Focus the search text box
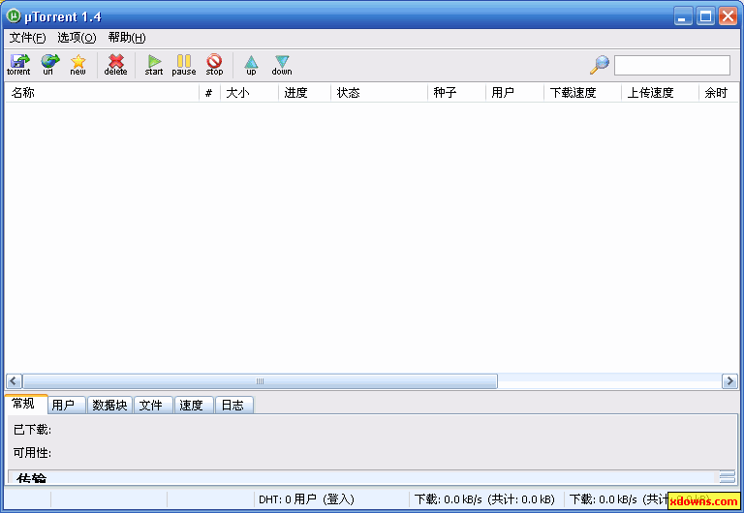Screen dimensions: 744x513 (x=672, y=65)
